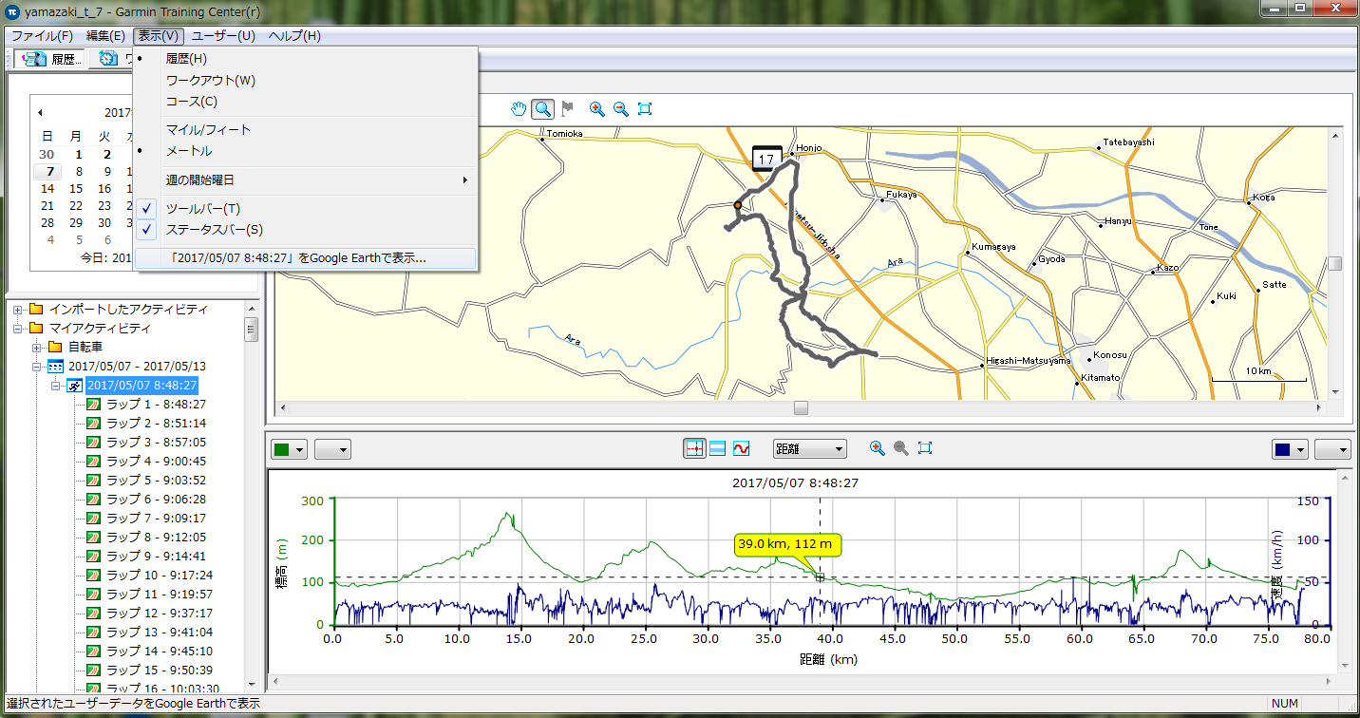Zoom in on the elevation graph
Viewport: 1360px width, 718px height.
pos(878,448)
